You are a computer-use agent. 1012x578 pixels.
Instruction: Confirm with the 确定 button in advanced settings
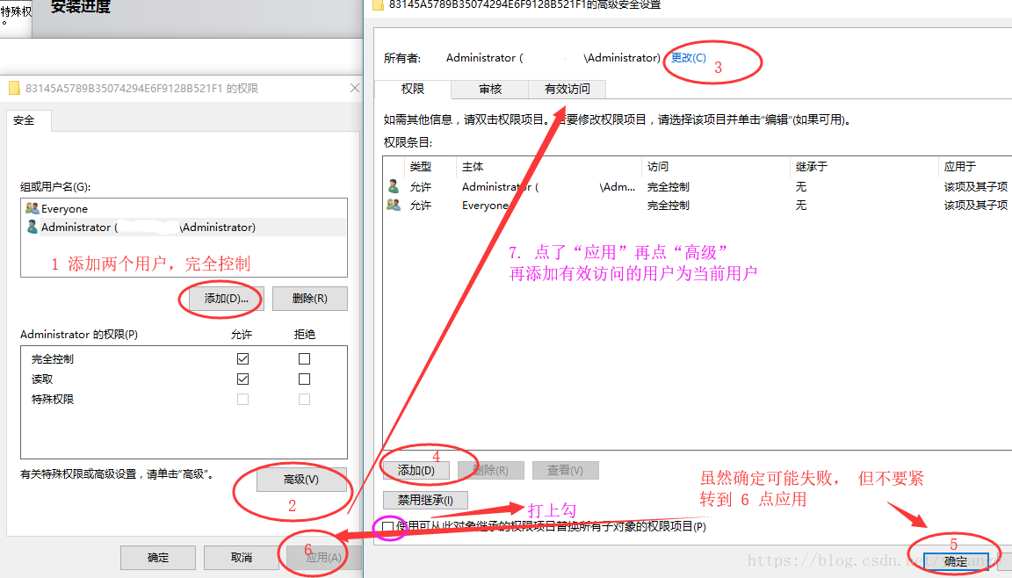[955, 561]
